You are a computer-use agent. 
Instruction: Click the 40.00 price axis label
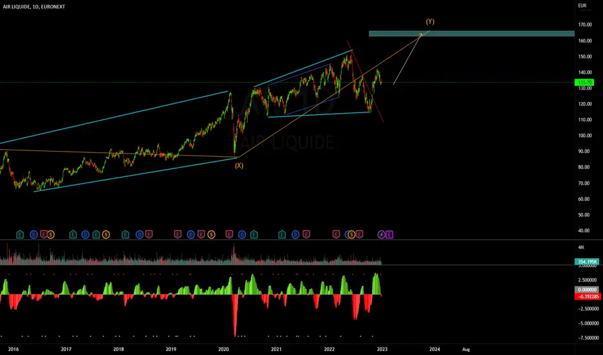(584, 230)
